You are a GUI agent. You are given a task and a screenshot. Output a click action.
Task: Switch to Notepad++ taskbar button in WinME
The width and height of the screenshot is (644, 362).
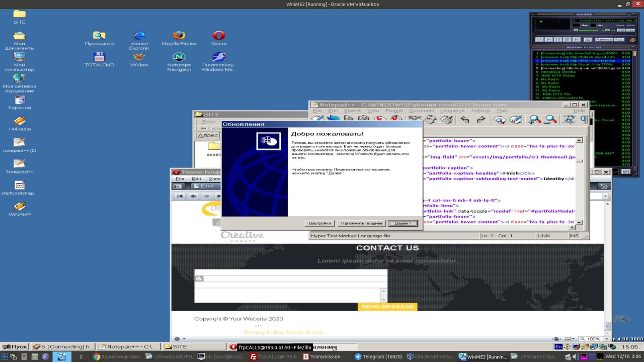[129, 346]
